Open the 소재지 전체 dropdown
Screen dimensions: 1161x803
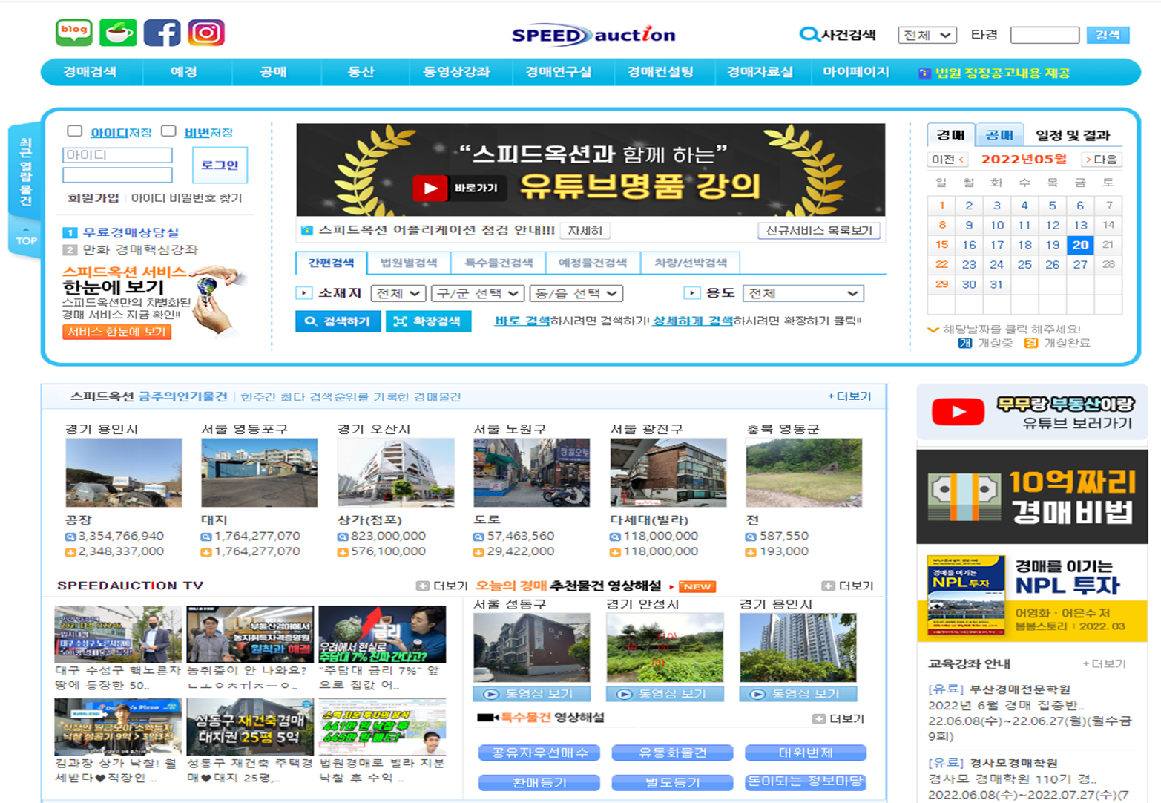click(398, 293)
